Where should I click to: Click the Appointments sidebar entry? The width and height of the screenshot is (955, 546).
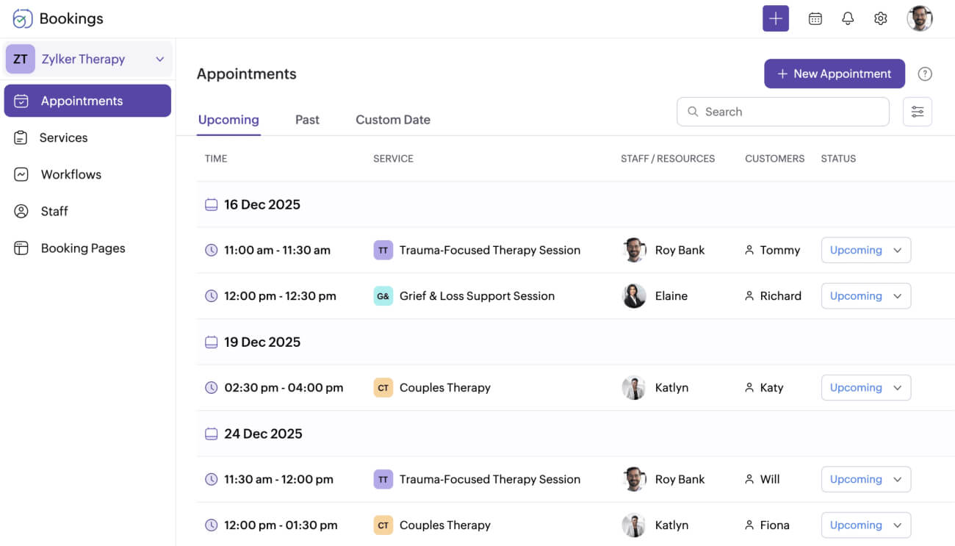coord(82,101)
